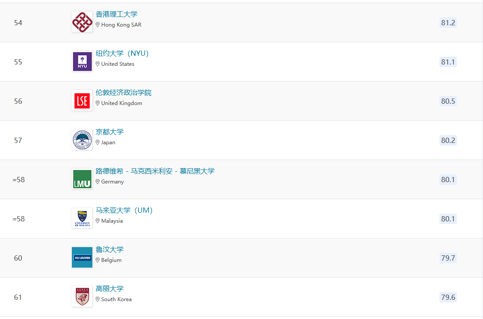The height and width of the screenshot is (319, 483).
Task: Click the KU Leuven logo
Action: [82, 258]
